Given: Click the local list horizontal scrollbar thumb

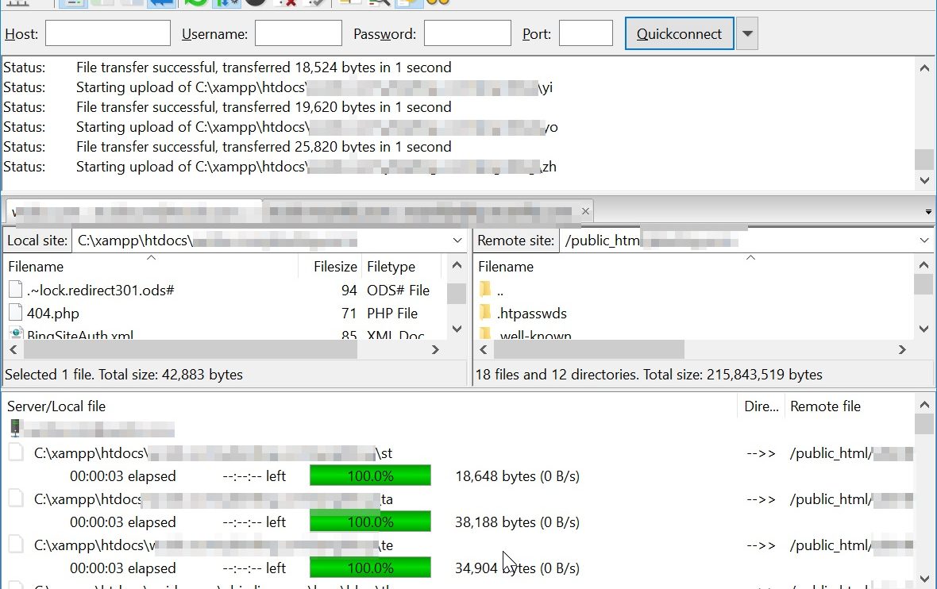Looking at the screenshot, I should (190, 349).
